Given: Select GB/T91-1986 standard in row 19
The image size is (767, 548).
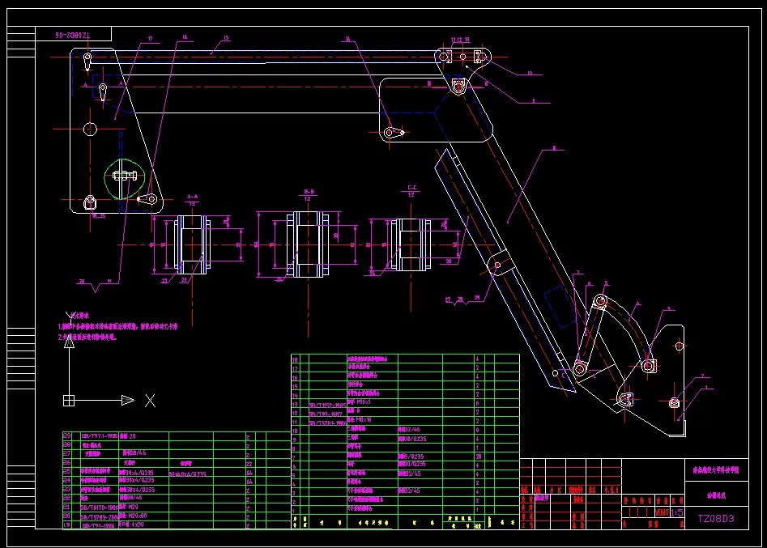Looking at the screenshot, I should 100,525.
